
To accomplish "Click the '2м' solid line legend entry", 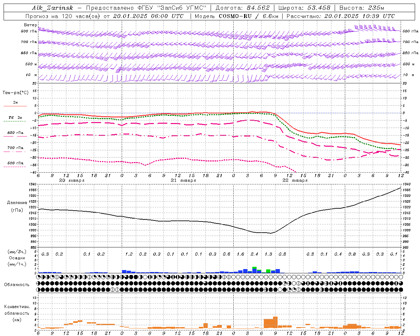I will coord(15,103).
